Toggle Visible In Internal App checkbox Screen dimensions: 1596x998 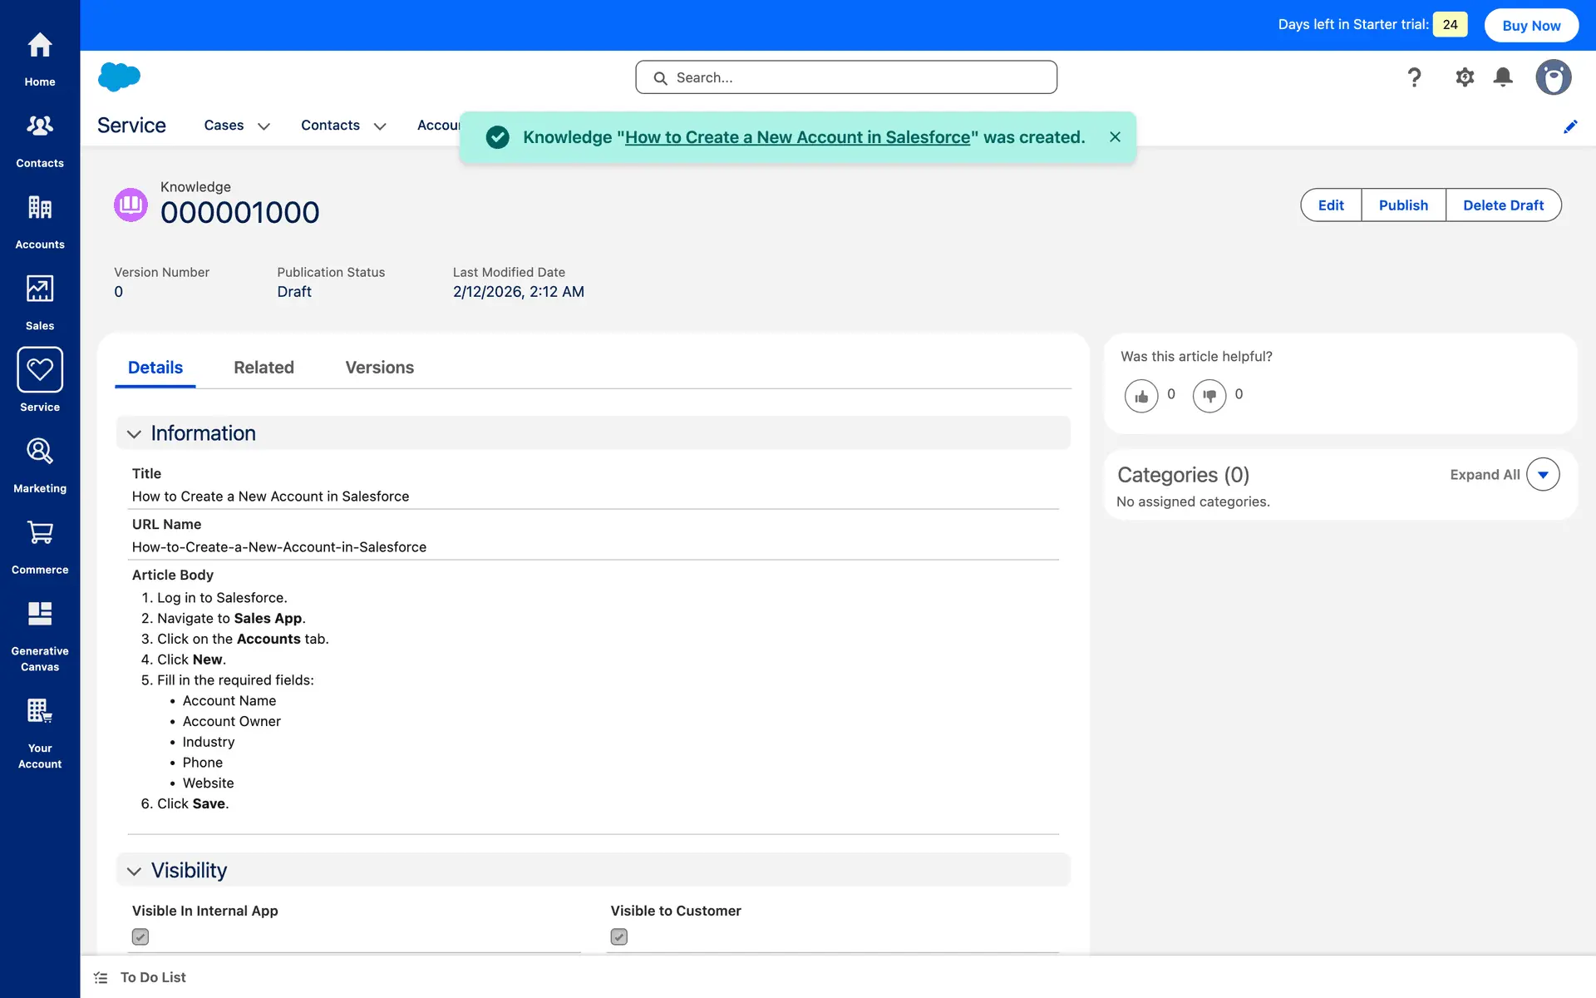140,936
